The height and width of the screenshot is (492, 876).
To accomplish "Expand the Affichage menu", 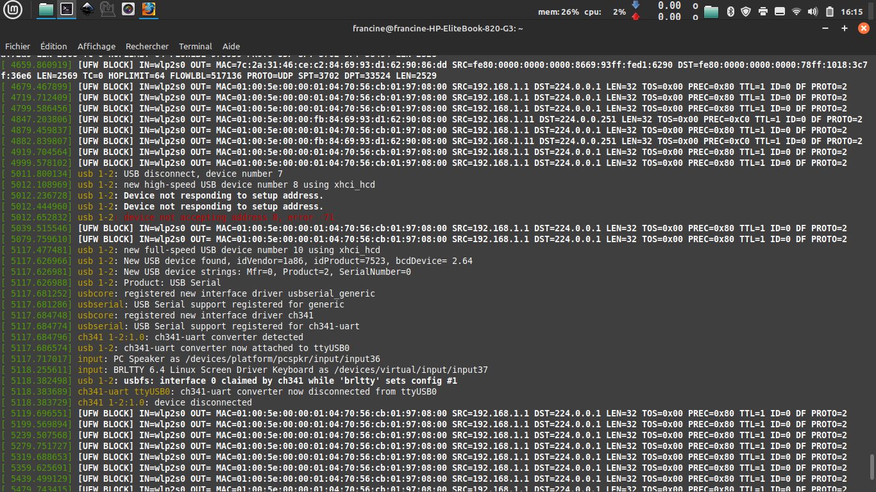I will tap(96, 46).
